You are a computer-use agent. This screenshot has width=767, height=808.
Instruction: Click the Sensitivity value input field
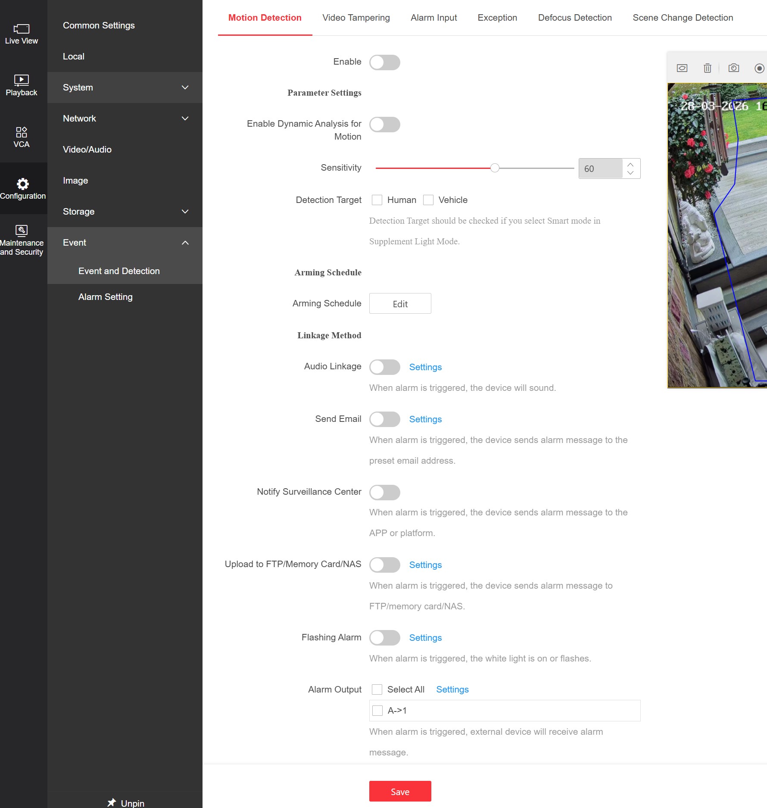pos(601,168)
